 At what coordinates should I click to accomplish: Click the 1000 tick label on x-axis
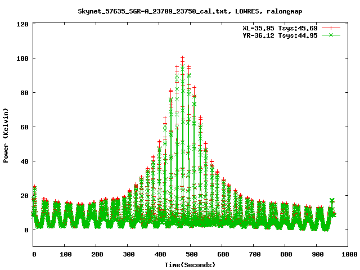point(348,255)
